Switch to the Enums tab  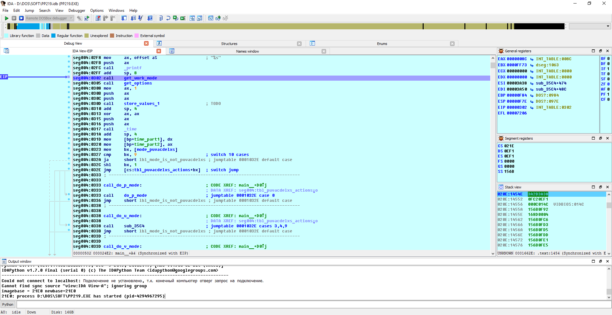[382, 44]
